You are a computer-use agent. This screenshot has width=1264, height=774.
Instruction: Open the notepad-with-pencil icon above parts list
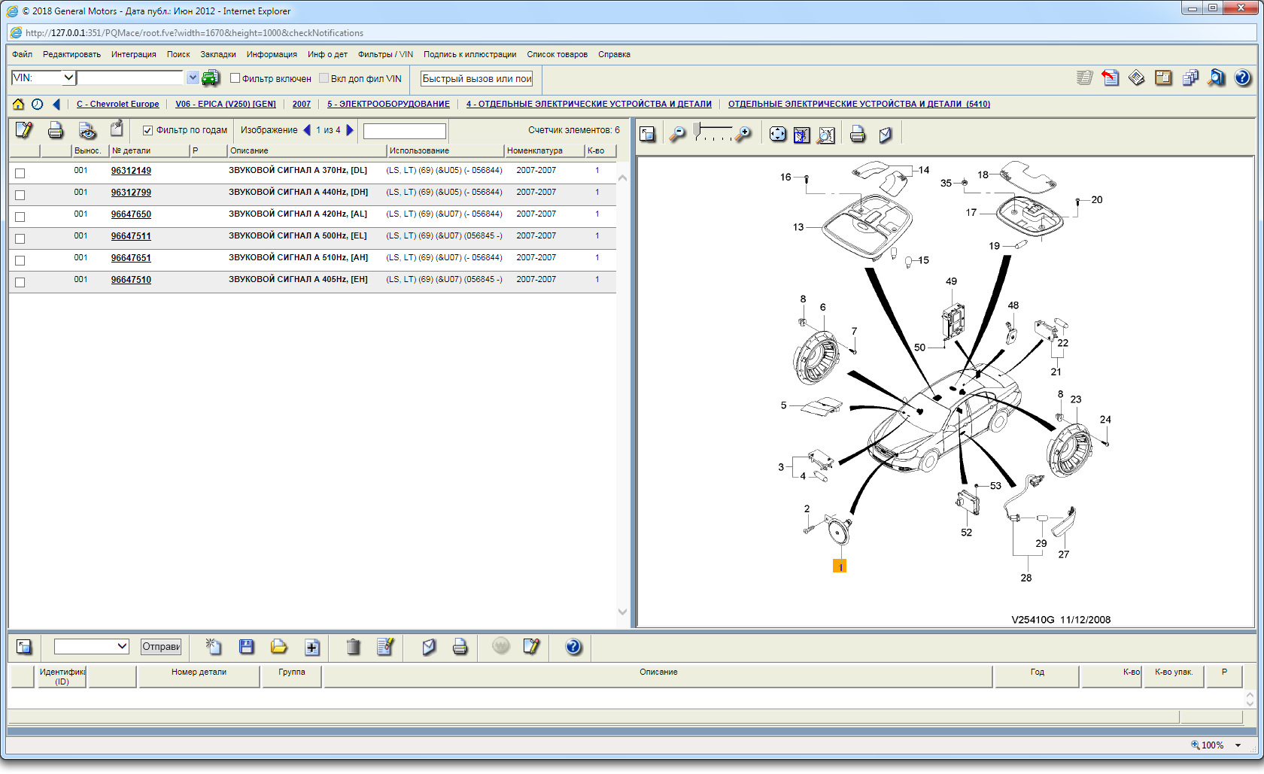tap(24, 130)
